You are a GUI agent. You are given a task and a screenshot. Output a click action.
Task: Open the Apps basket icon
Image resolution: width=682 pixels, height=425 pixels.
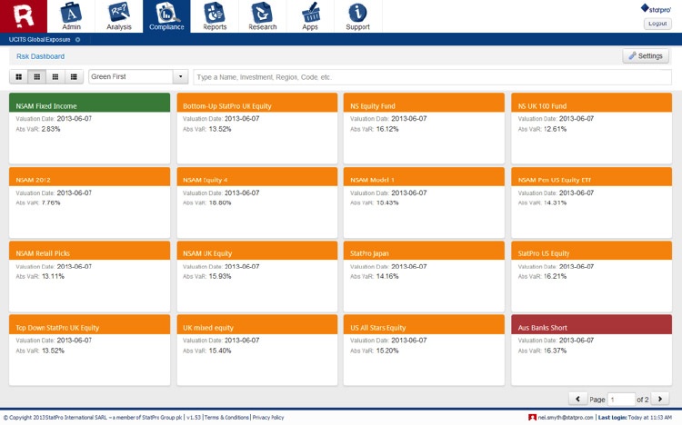click(310, 15)
